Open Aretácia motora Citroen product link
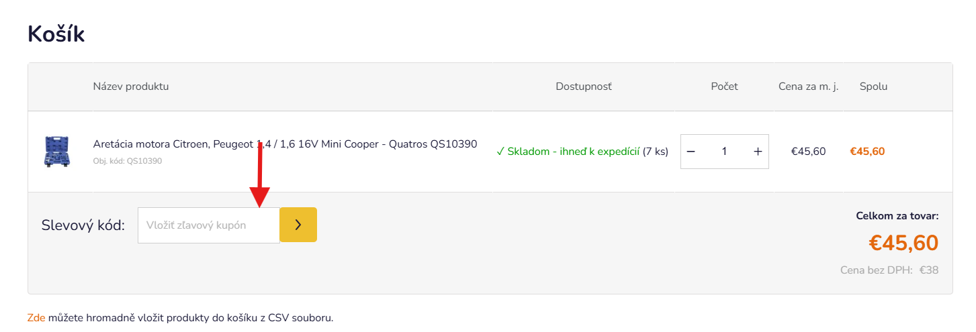The width and height of the screenshot is (976, 332). 285,144
